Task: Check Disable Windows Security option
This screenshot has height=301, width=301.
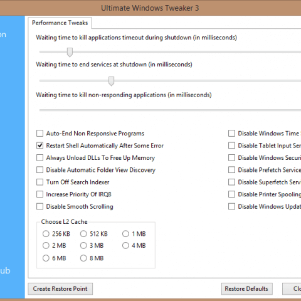Action: coord(231,157)
